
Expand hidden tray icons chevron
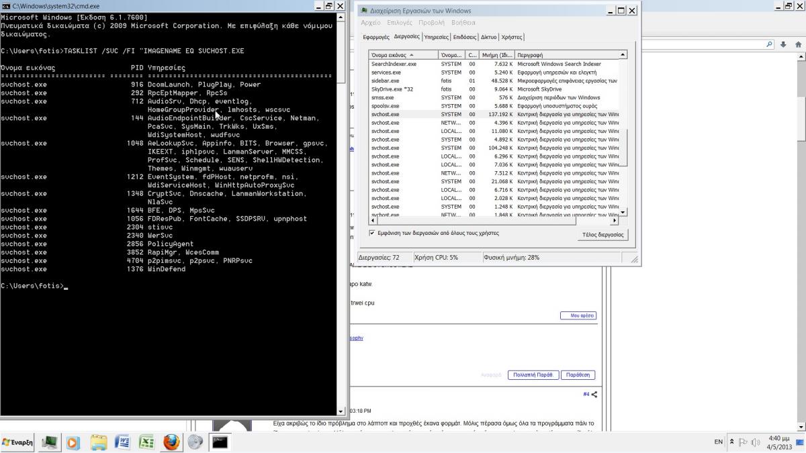(731, 442)
